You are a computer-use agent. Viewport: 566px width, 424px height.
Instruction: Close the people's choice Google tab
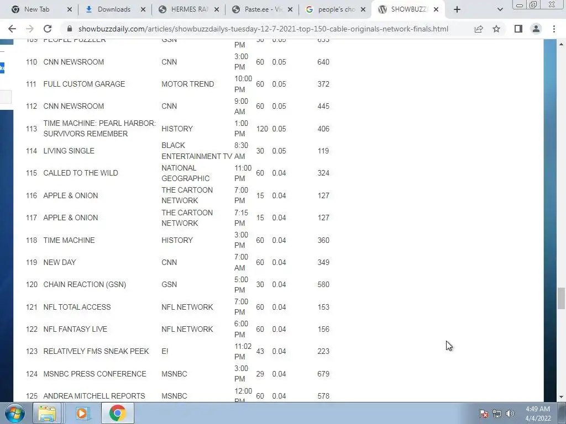363,9
